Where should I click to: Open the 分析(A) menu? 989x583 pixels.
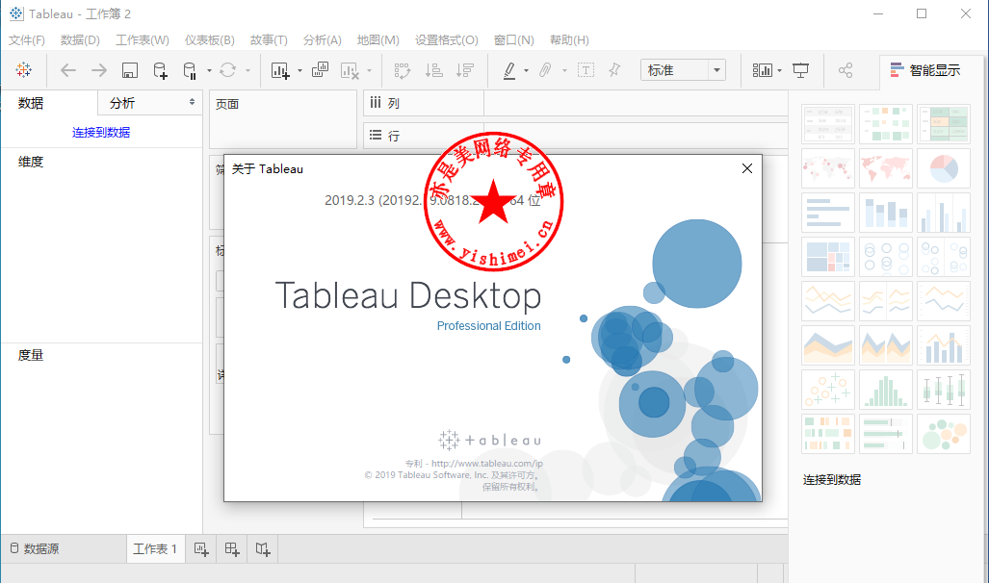point(322,40)
